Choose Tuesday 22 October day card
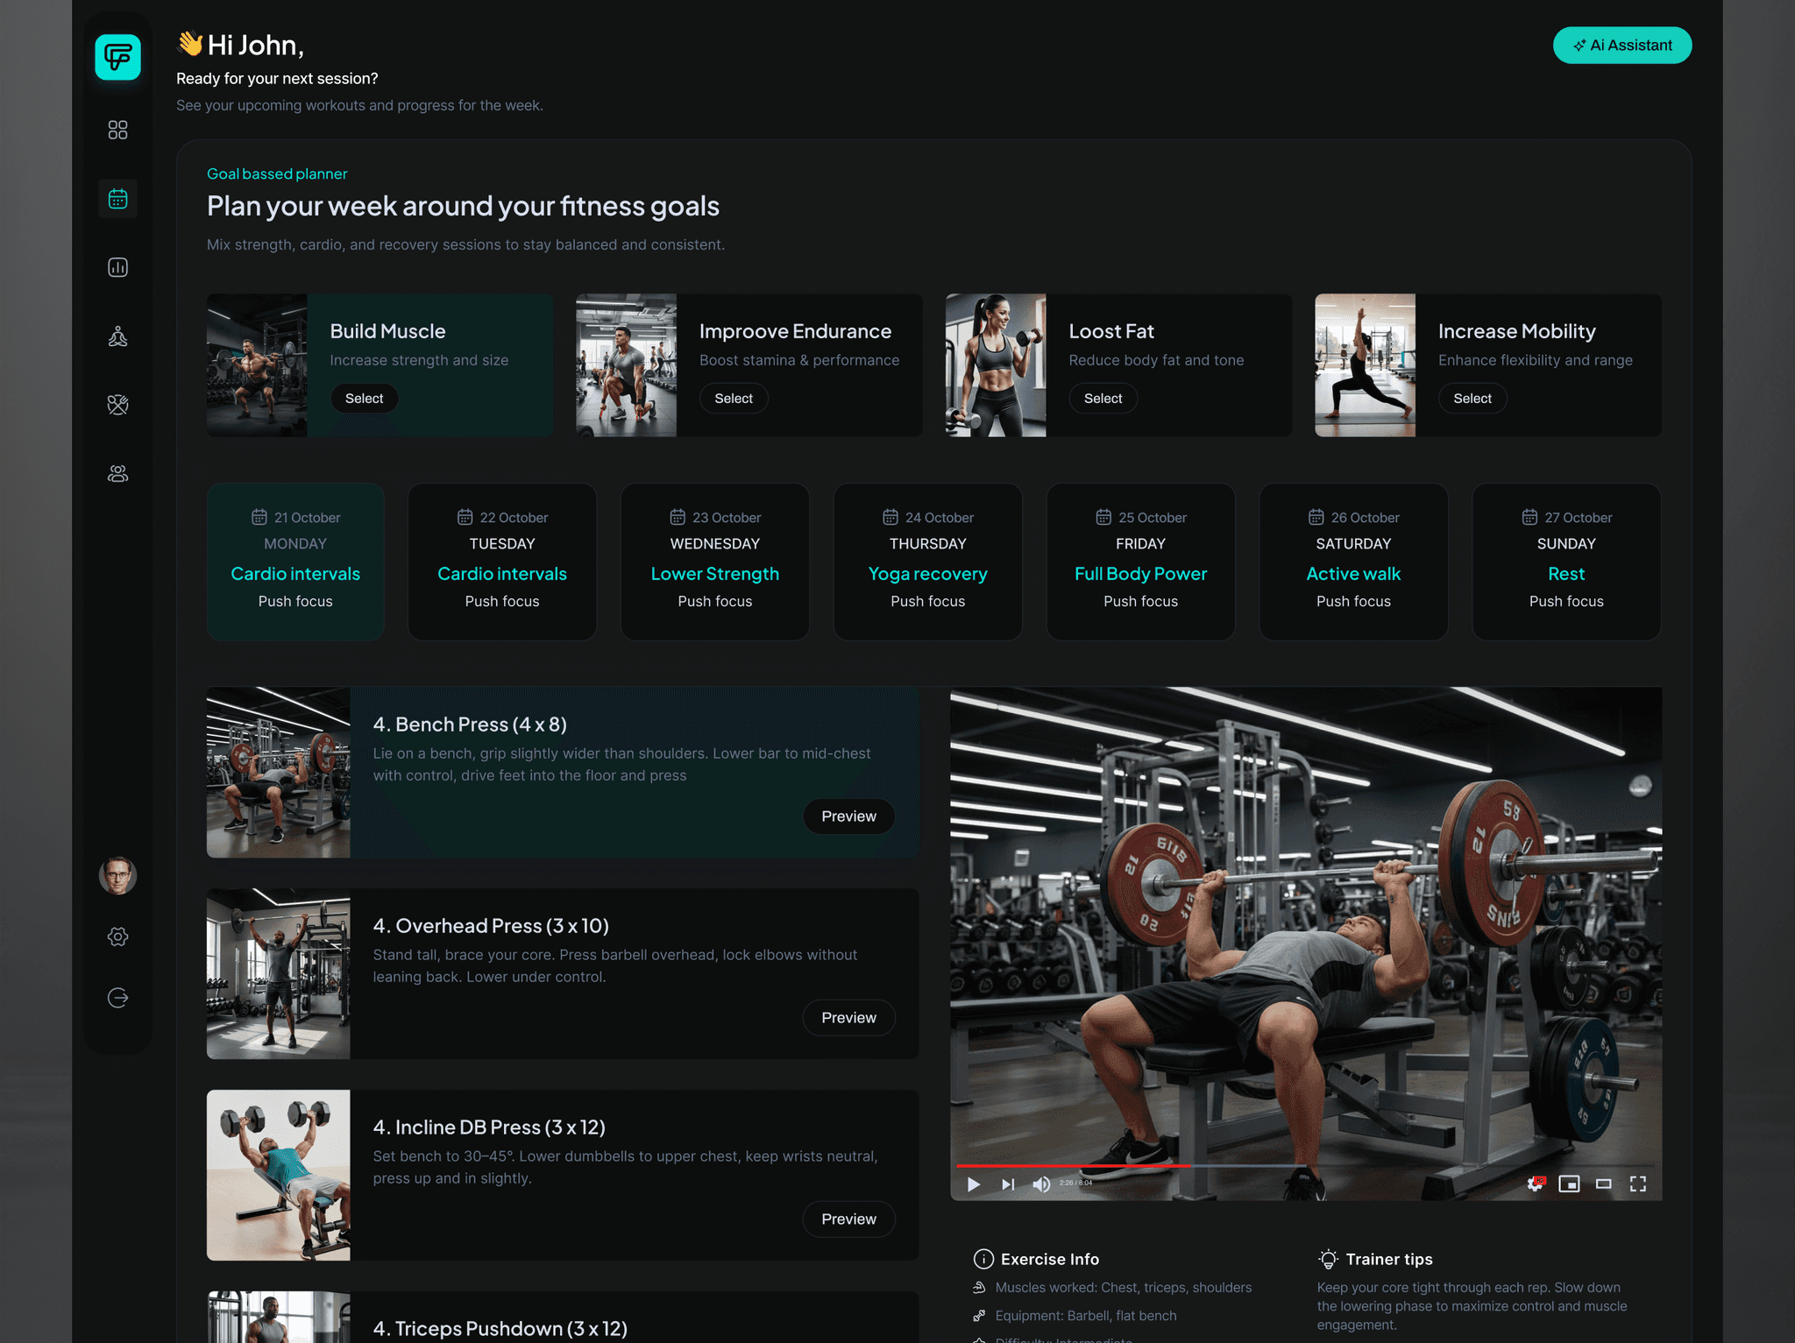 point(502,562)
